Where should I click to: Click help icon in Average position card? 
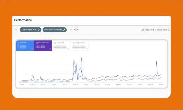point(87,48)
